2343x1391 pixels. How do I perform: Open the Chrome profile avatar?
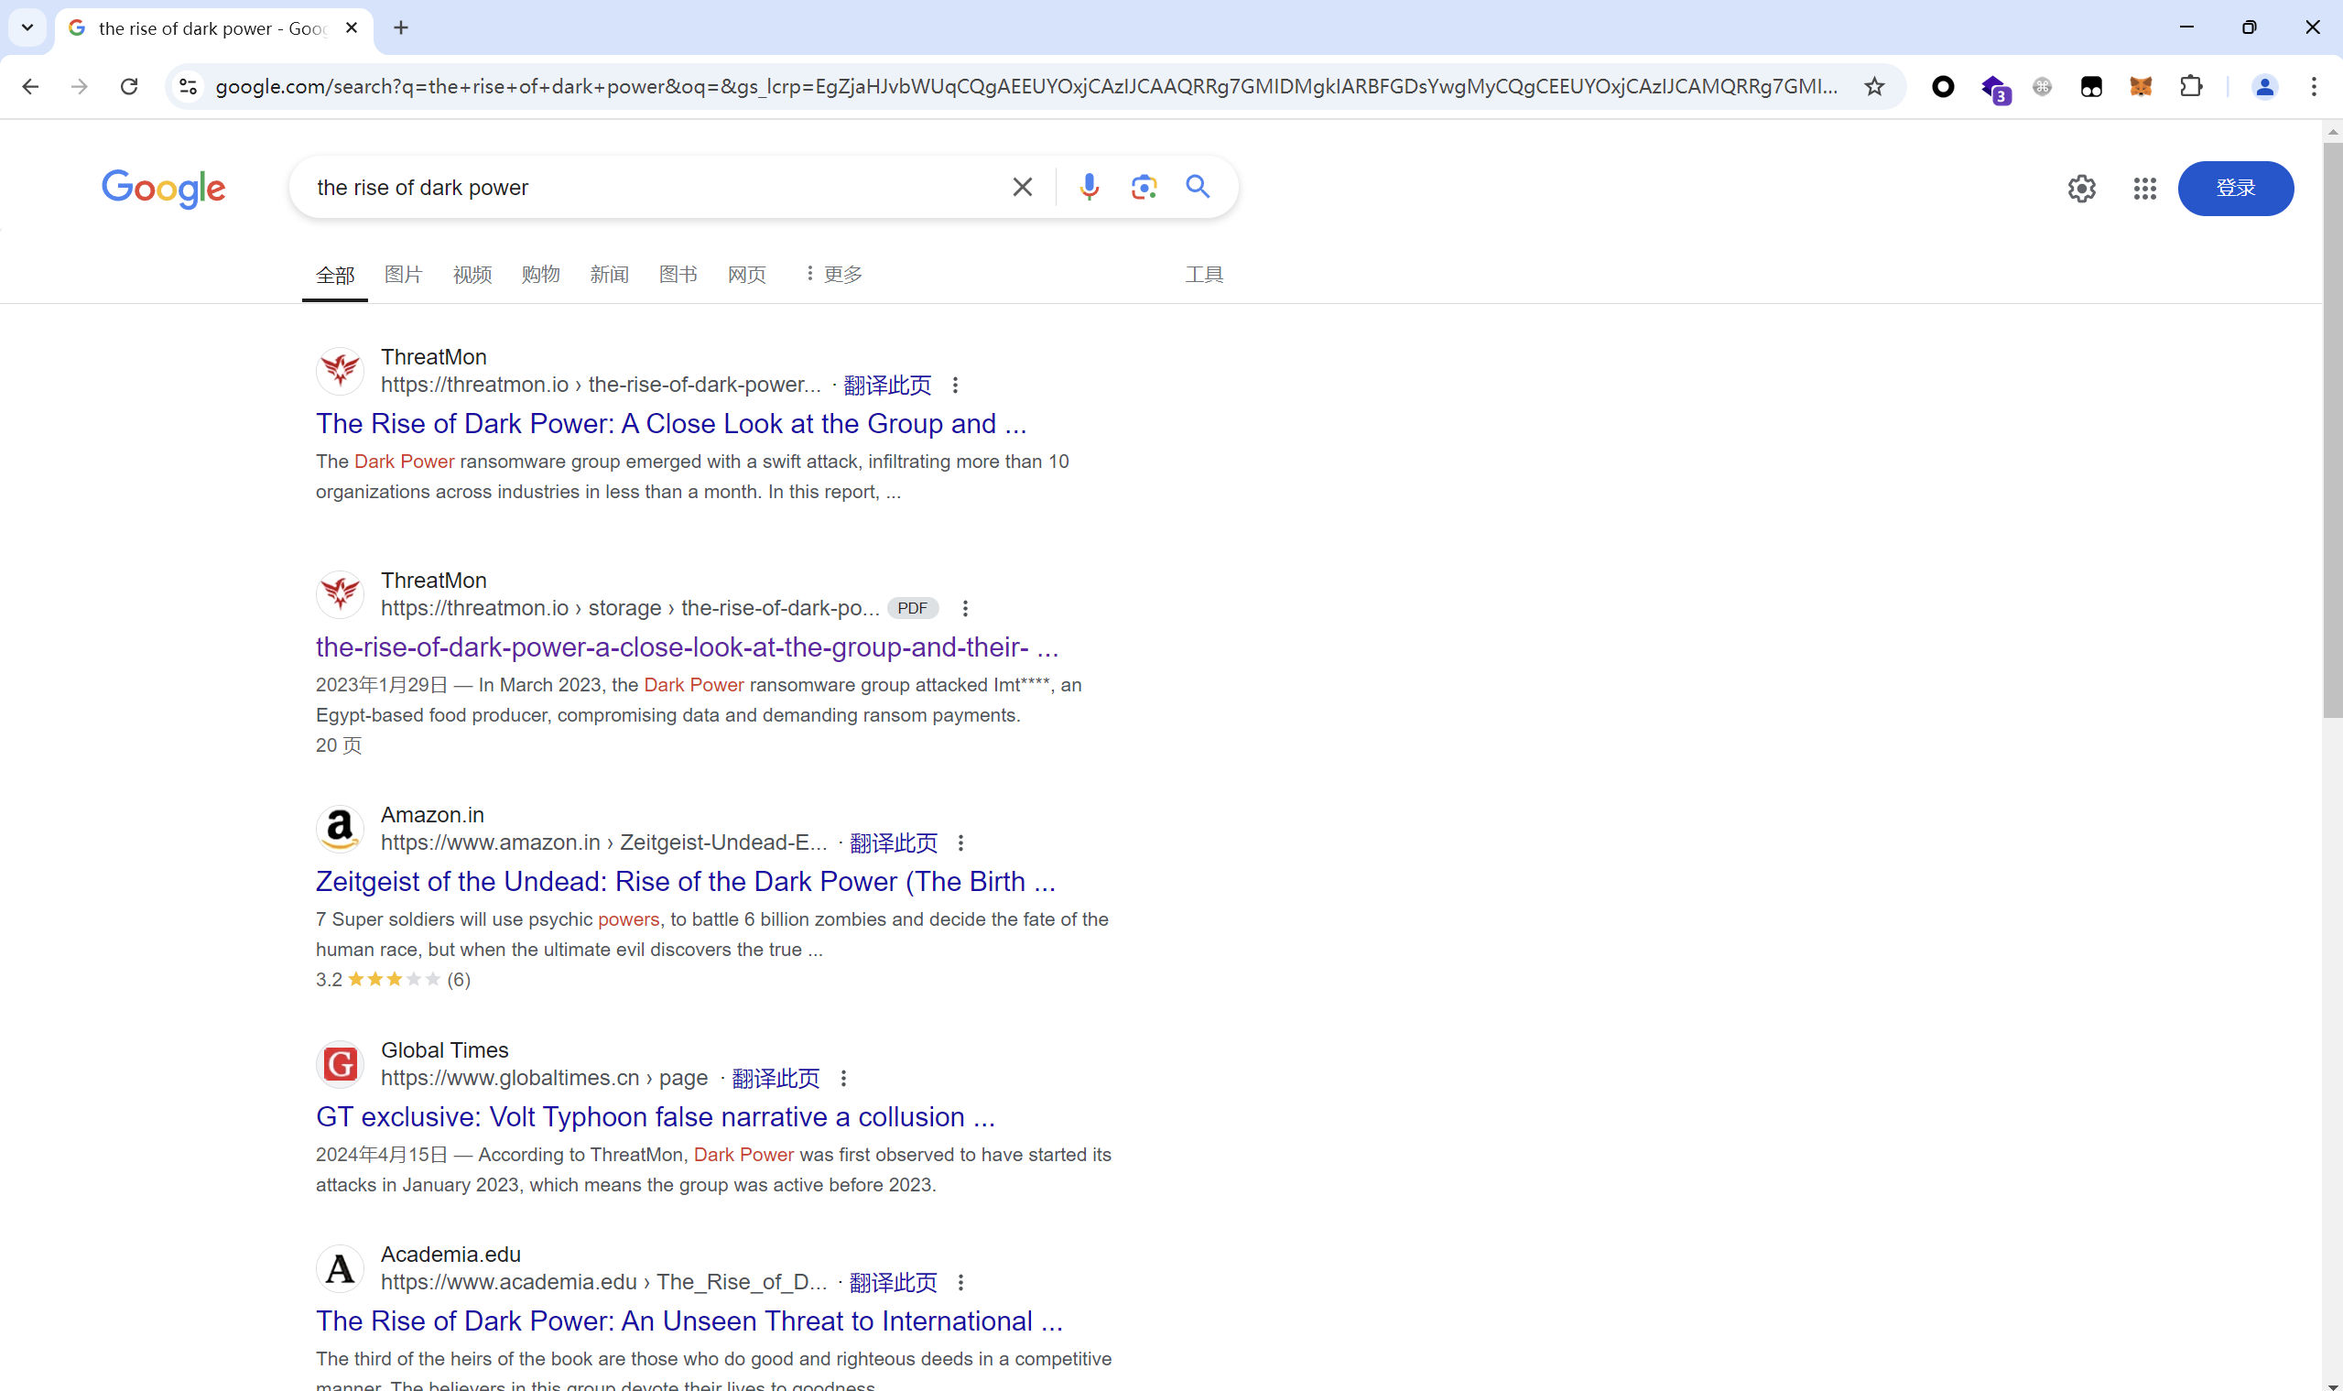2264,86
